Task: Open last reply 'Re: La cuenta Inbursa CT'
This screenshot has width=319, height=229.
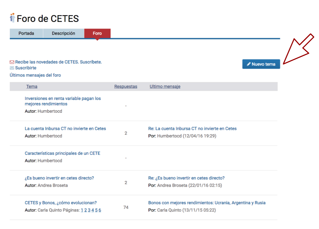Action: pos(192,128)
